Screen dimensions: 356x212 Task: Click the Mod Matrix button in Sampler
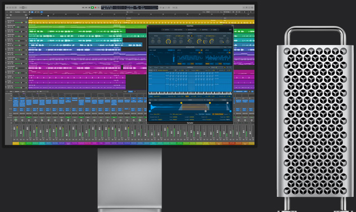click(x=178, y=30)
